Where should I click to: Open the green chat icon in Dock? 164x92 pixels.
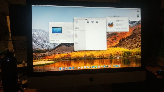(x=96, y=67)
